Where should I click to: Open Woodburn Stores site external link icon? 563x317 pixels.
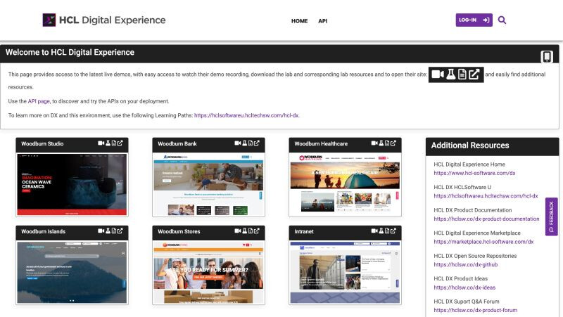257,231
